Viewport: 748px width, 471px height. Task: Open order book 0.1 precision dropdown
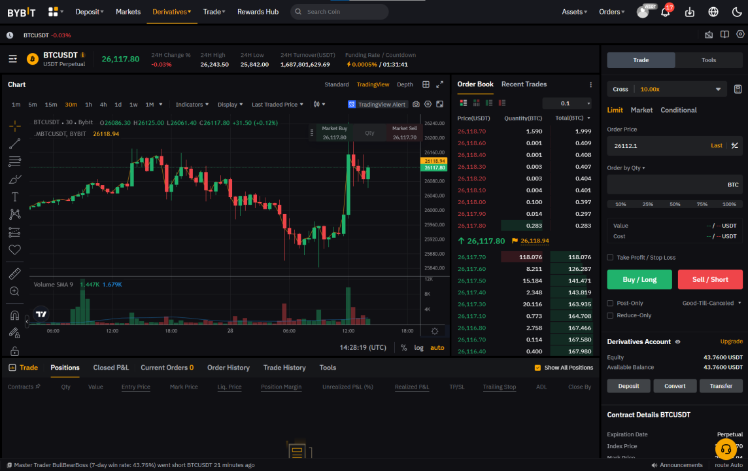[x=567, y=103]
